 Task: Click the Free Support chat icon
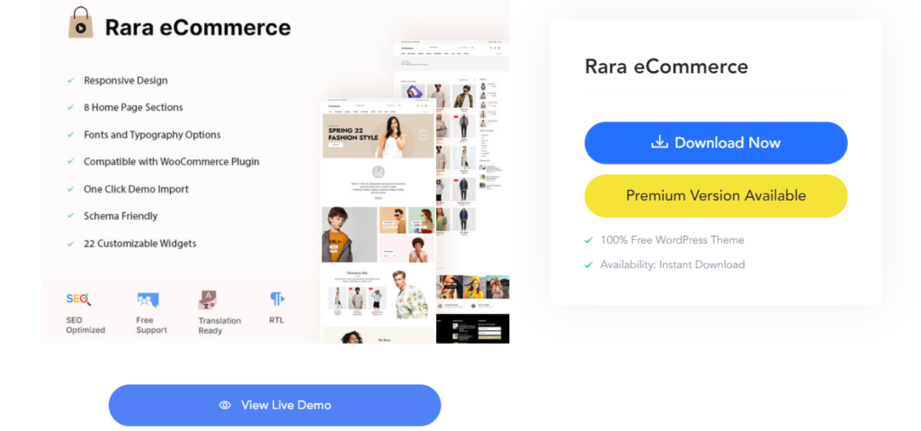point(148,300)
